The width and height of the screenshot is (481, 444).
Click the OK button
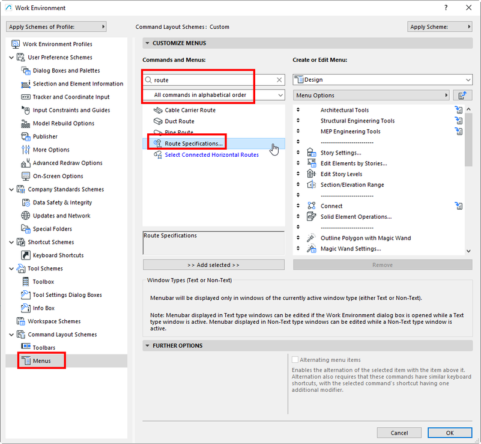click(x=450, y=433)
